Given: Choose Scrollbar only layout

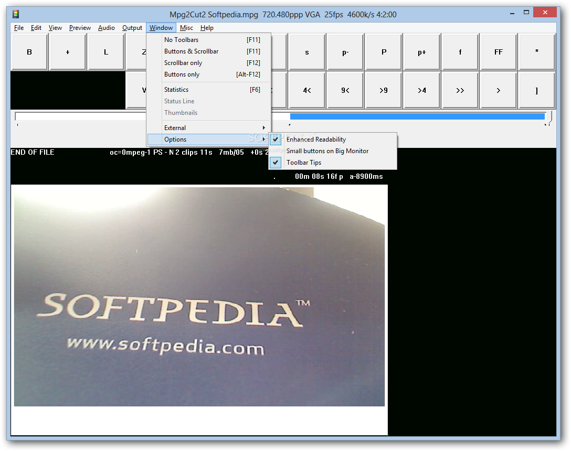Looking at the screenshot, I should (209, 63).
